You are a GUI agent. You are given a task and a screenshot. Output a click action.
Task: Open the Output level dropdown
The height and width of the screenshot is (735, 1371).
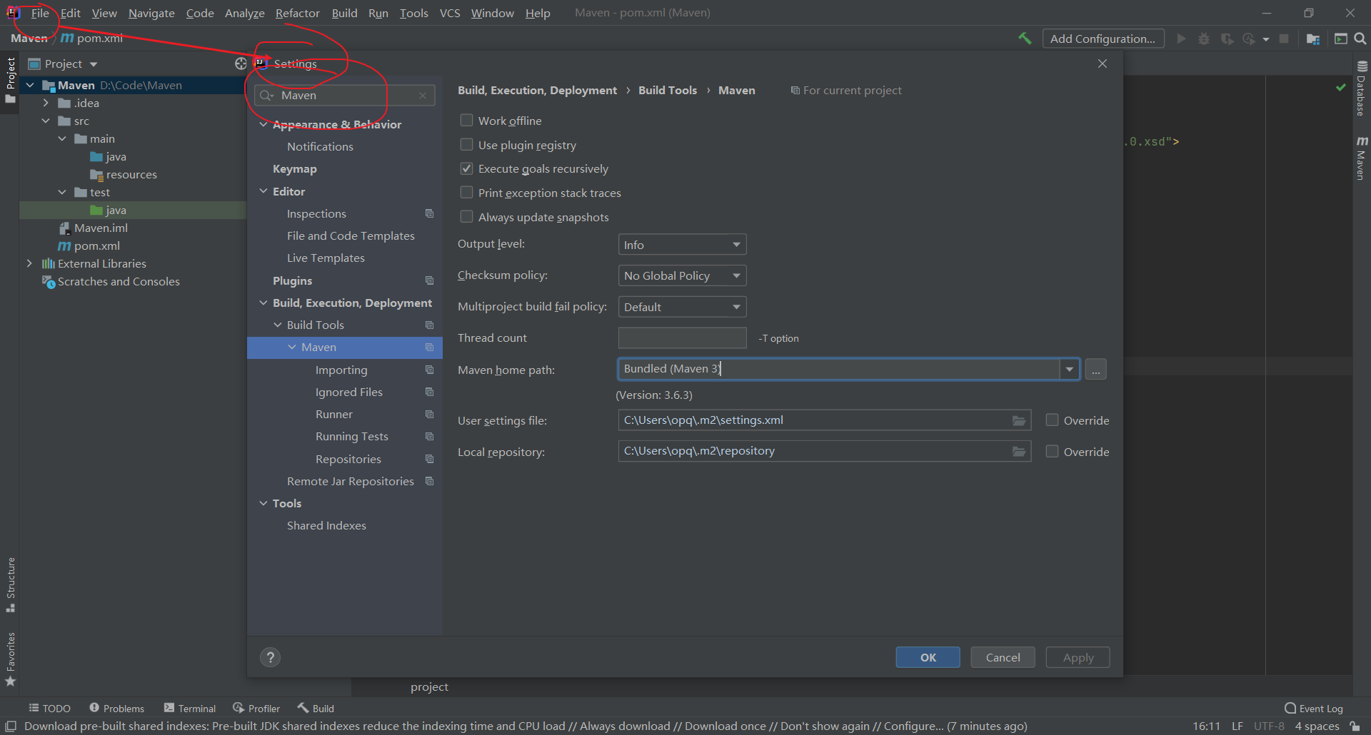tap(682, 245)
